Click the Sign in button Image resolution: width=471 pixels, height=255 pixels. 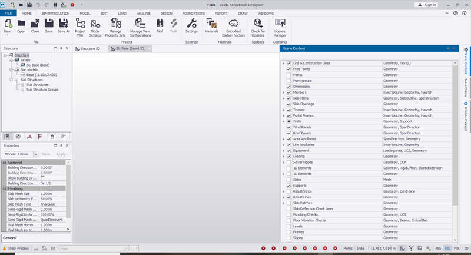click(426, 5)
